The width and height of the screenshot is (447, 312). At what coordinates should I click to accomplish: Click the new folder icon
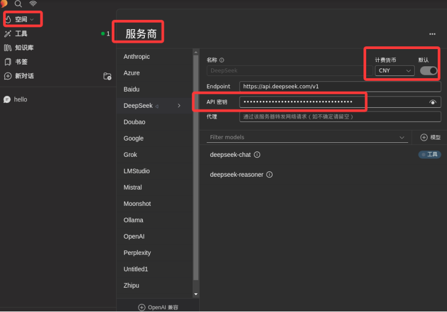pos(107,76)
